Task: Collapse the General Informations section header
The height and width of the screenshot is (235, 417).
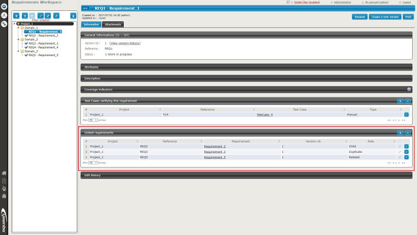Action: (247, 35)
